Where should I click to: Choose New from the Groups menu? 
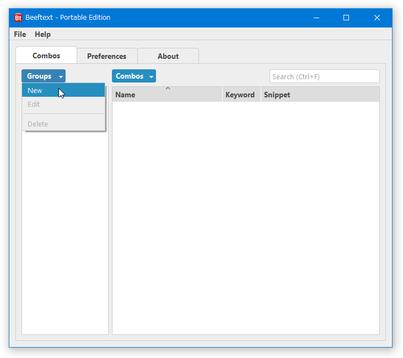63,90
